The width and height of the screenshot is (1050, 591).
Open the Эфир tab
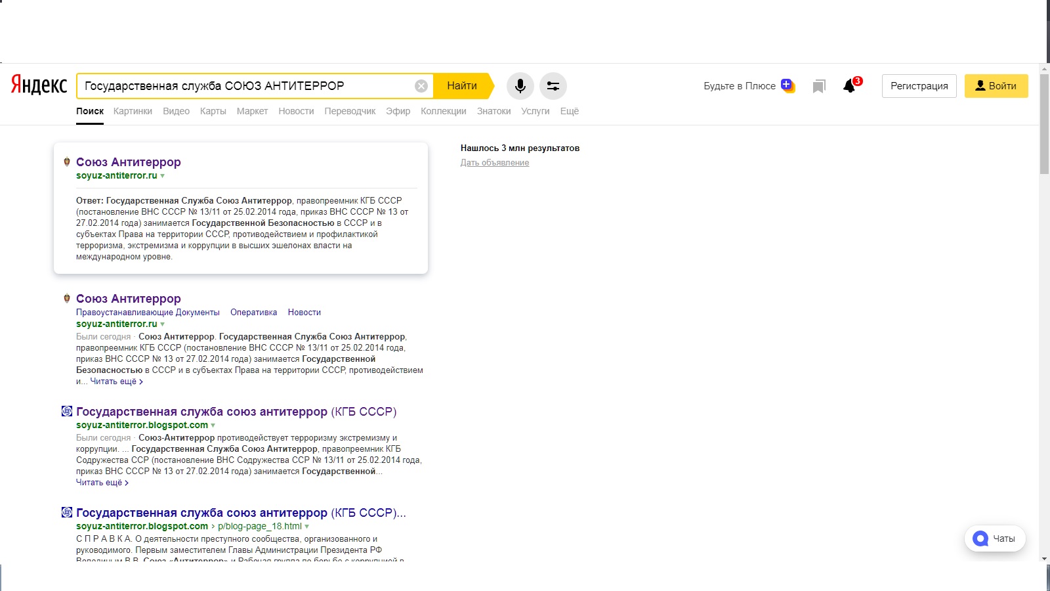pyautogui.click(x=398, y=111)
